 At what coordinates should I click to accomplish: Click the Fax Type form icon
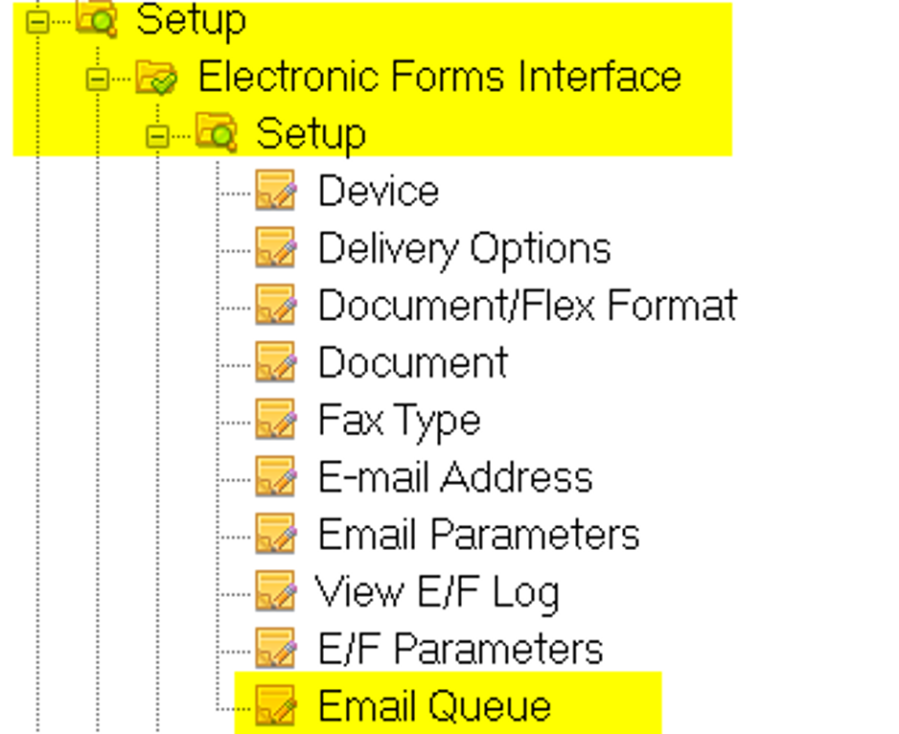pos(276,419)
